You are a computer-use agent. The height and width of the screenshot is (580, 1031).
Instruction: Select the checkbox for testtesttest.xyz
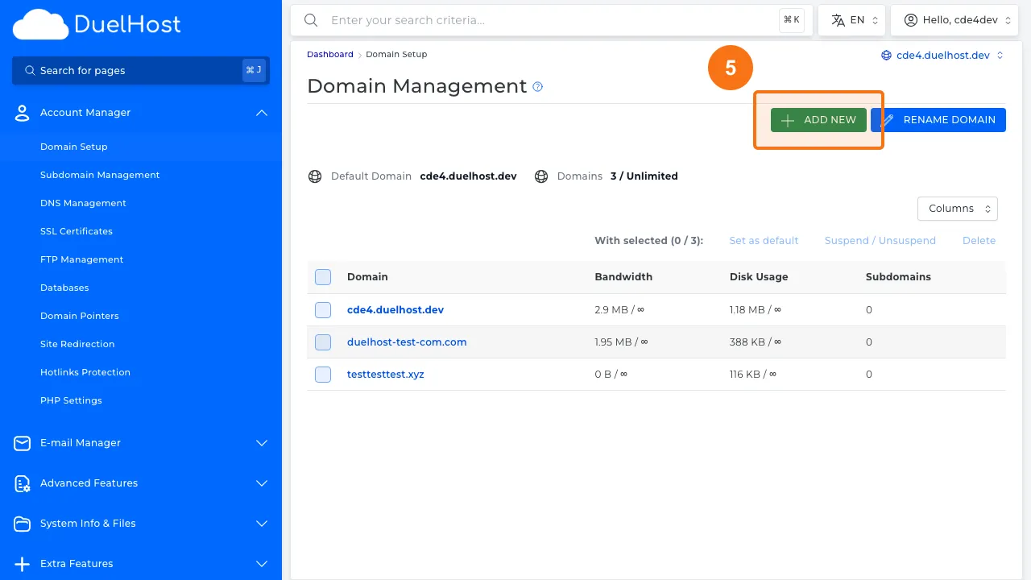(322, 375)
